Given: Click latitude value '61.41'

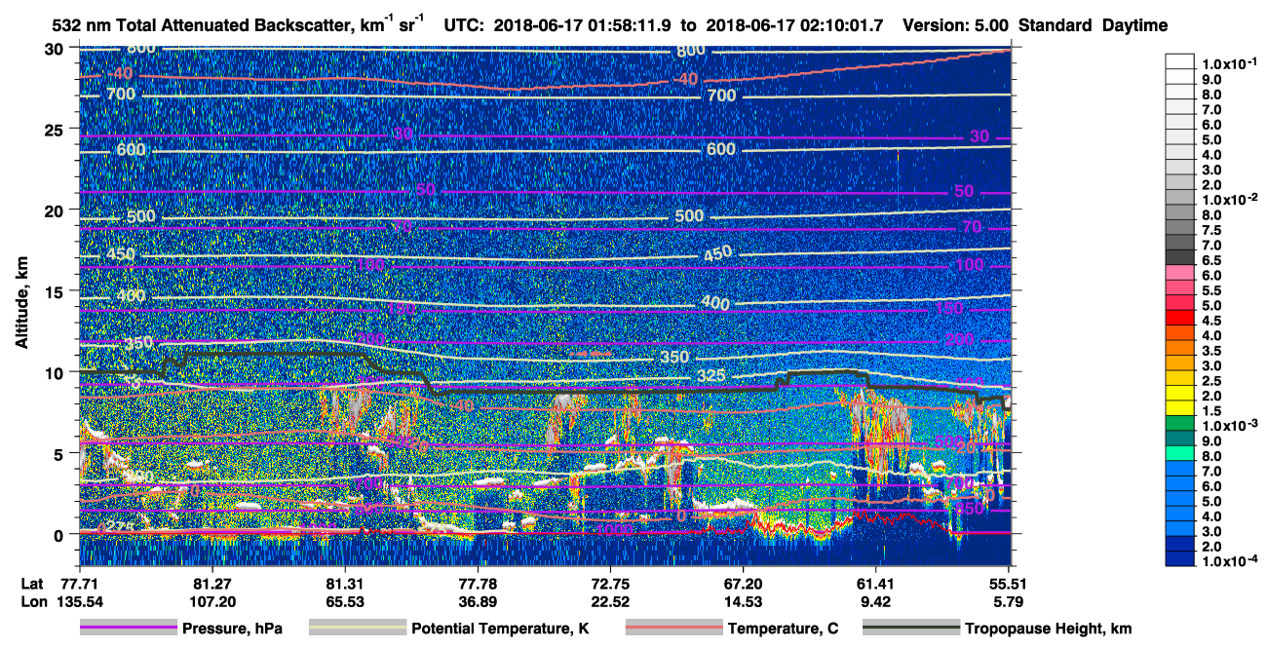Looking at the screenshot, I should (876, 583).
